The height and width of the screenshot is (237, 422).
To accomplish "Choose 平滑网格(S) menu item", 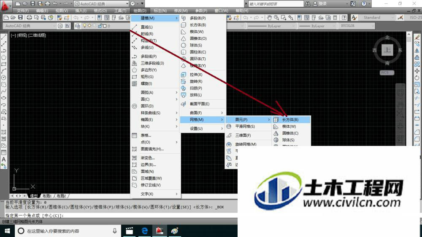I will pyautogui.click(x=248, y=127).
